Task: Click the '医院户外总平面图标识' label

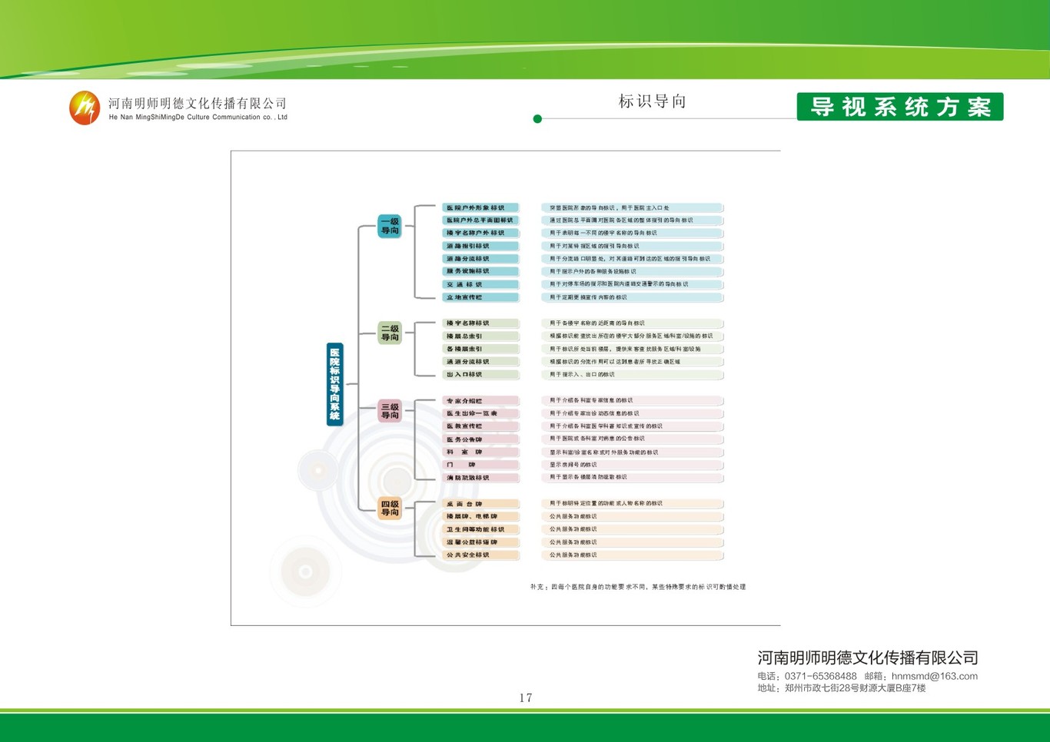Action: click(x=480, y=220)
